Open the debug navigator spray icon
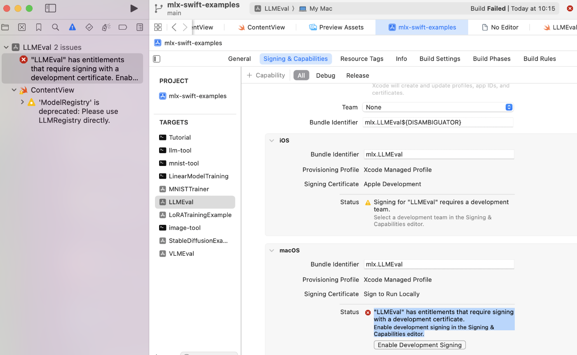 pyautogui.click(x=106, y=27)
